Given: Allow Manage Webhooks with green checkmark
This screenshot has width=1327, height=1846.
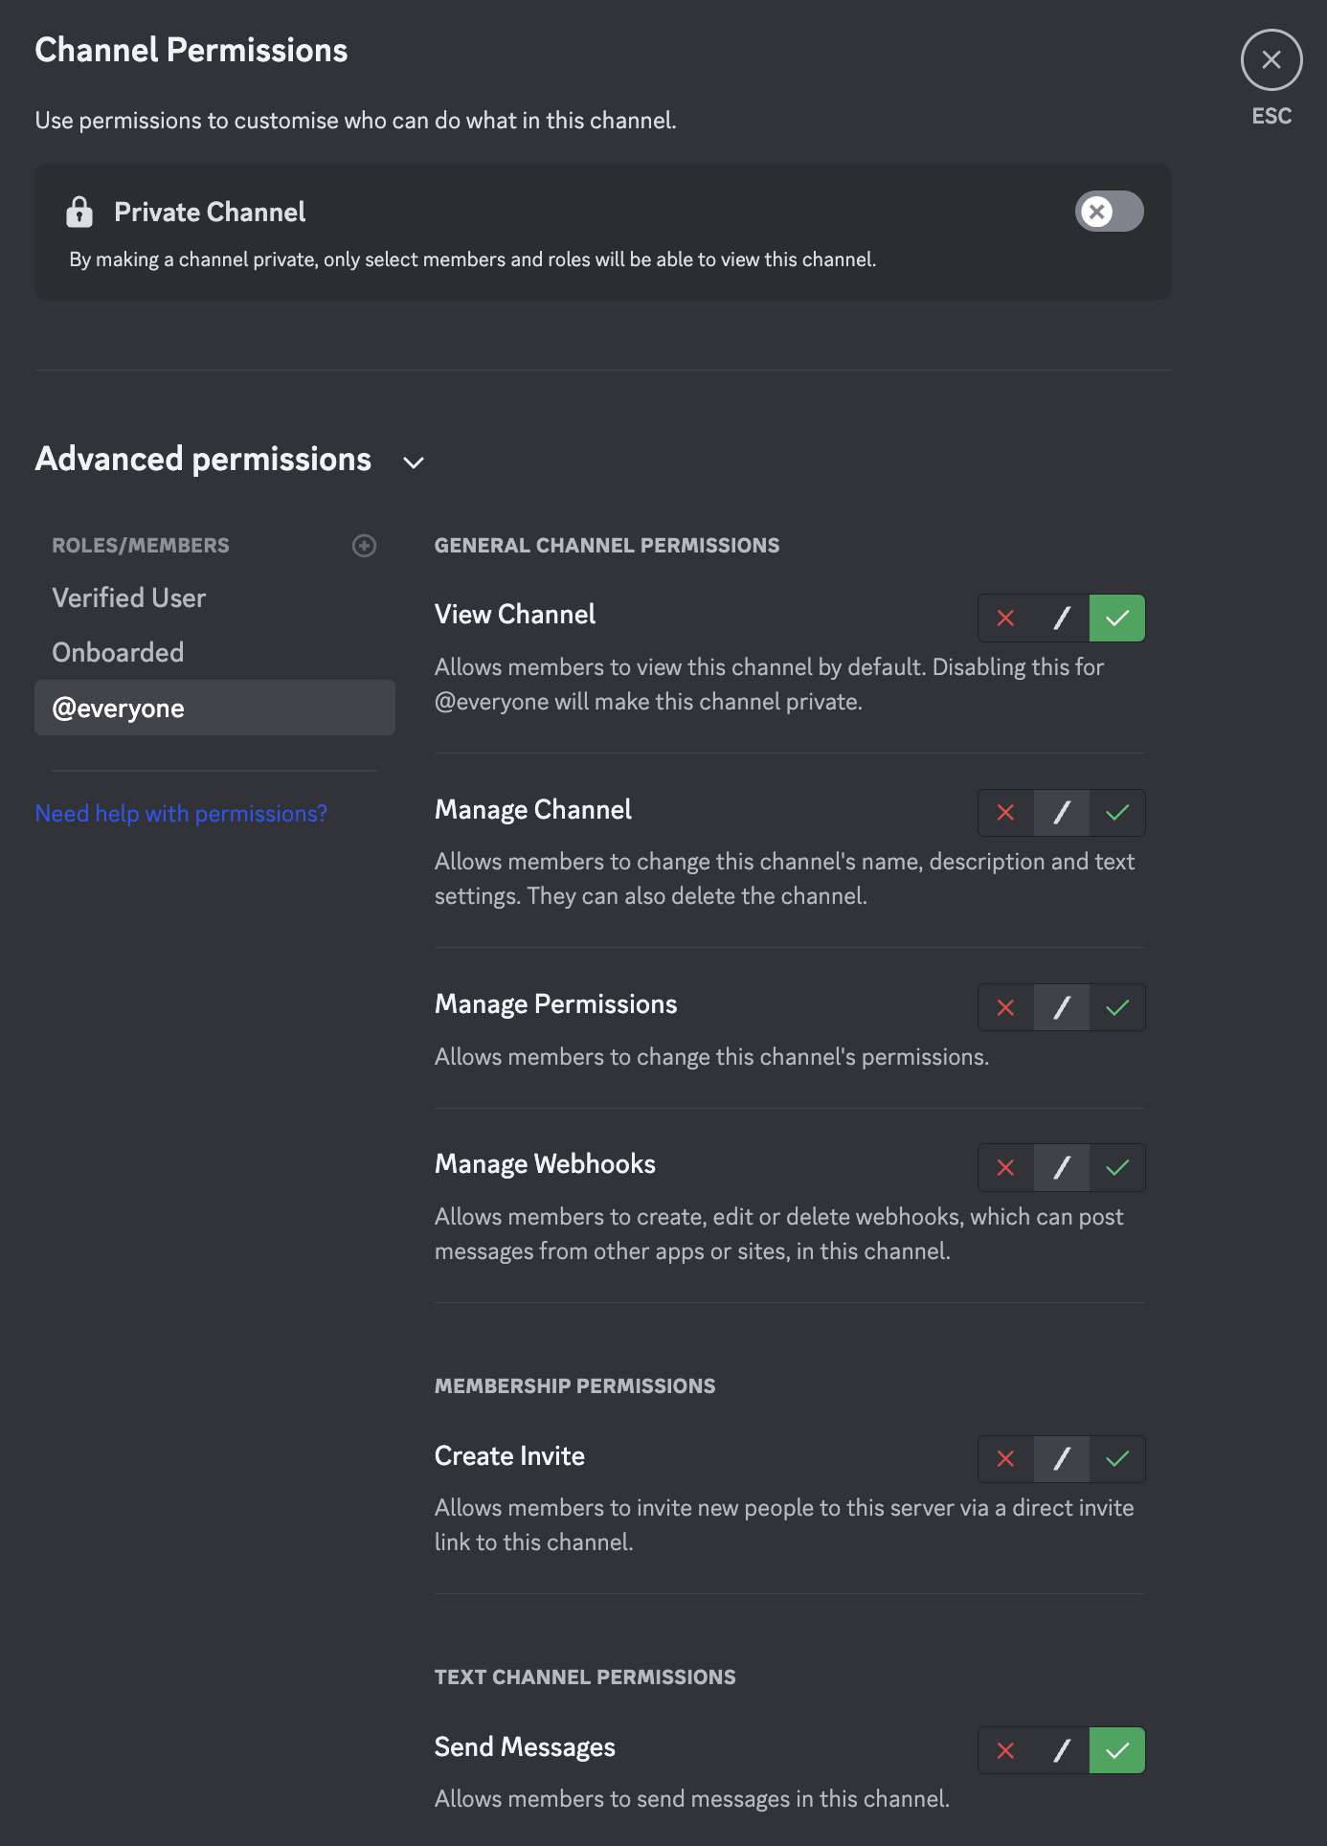Looking at the screenshot, I should (x=1117, y=1167).
